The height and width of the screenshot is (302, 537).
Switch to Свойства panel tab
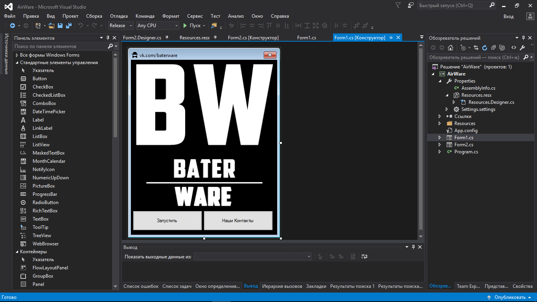click(522, 286)
